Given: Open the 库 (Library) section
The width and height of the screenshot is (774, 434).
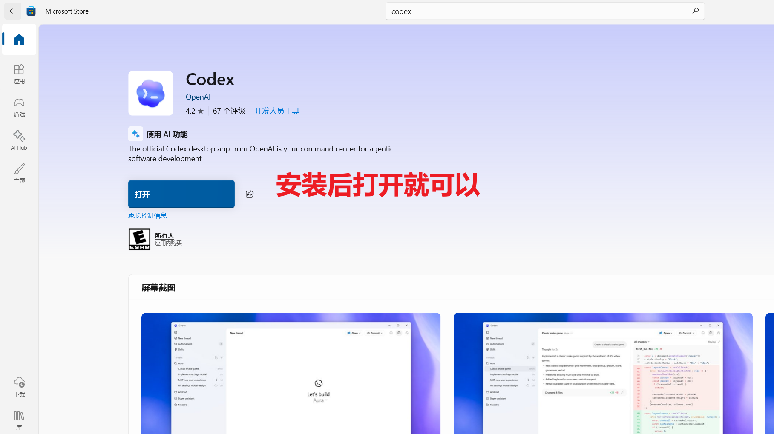Looking at the screenshot, I should pyautogui.click(x=19, y=420).
